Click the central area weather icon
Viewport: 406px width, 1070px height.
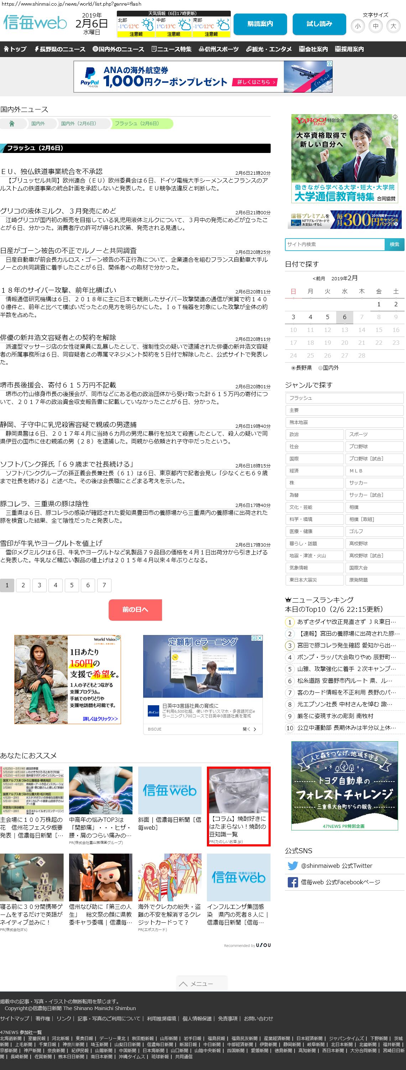pos(184,25)
